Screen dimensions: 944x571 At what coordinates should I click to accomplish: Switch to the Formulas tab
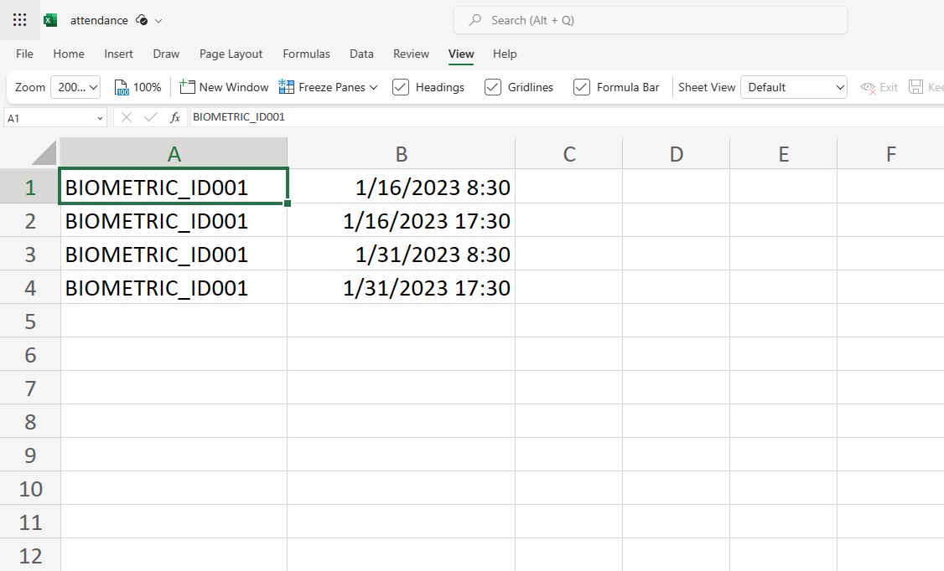(x=307, y=54)
